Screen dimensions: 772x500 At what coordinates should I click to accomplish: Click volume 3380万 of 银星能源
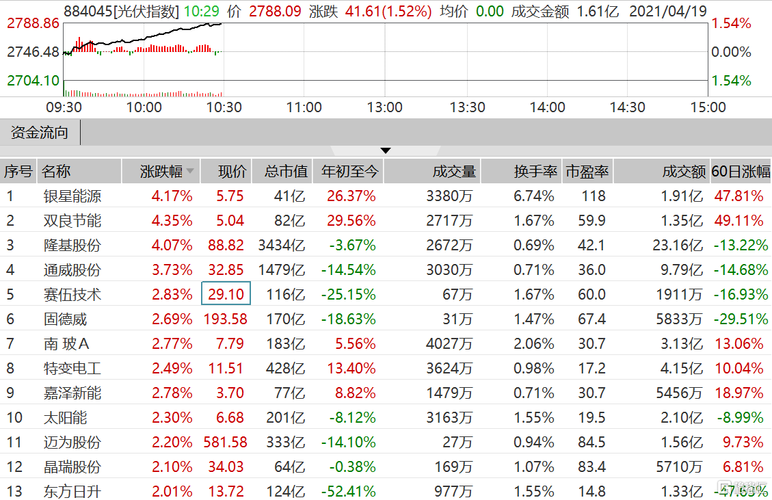(449, 196)
